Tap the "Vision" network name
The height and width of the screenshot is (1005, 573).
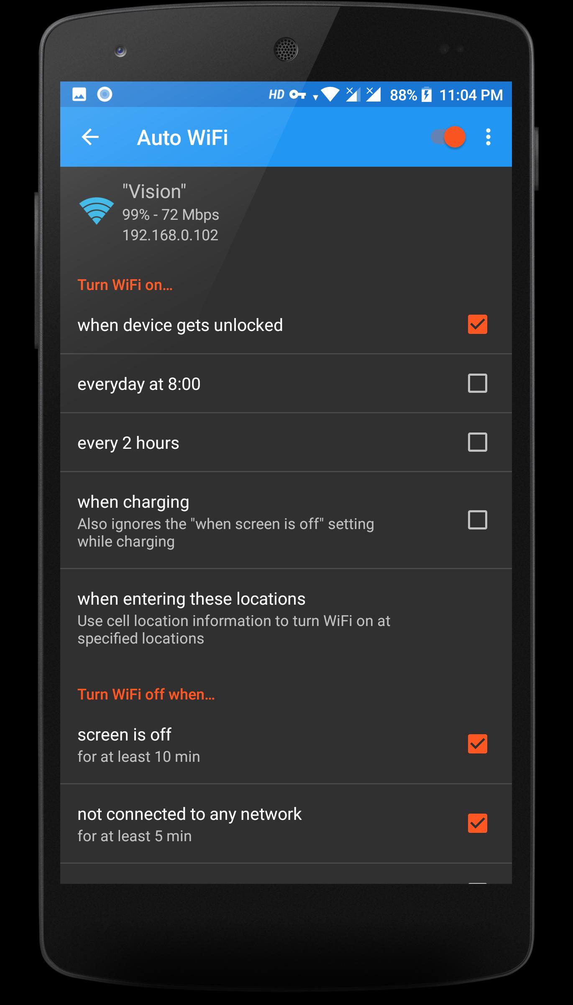tap(154, 192)
